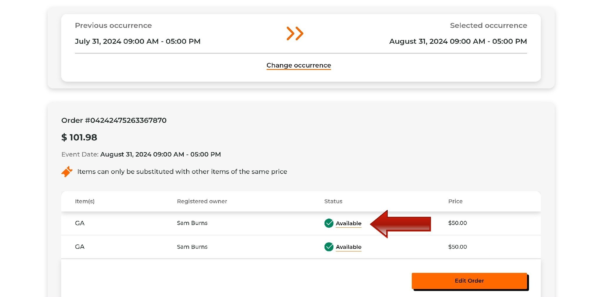Click the $50.00 price in the second row
The image size is (602, 297).
pos(457,247)
